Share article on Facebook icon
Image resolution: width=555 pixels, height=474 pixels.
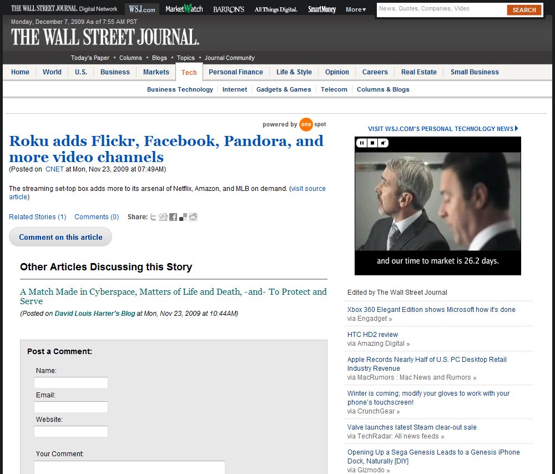click(173, 217)
